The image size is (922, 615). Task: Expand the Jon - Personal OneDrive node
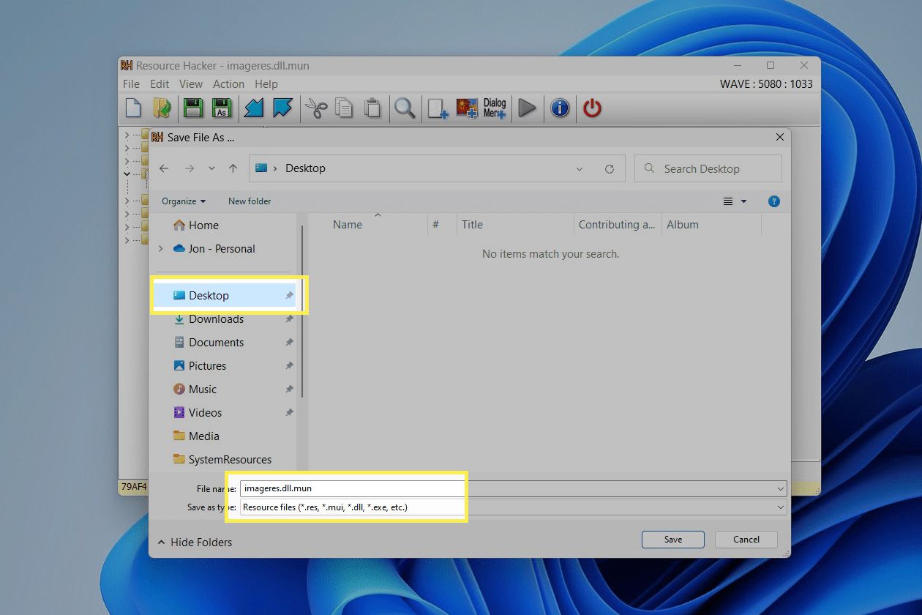[x=161, y=249]
